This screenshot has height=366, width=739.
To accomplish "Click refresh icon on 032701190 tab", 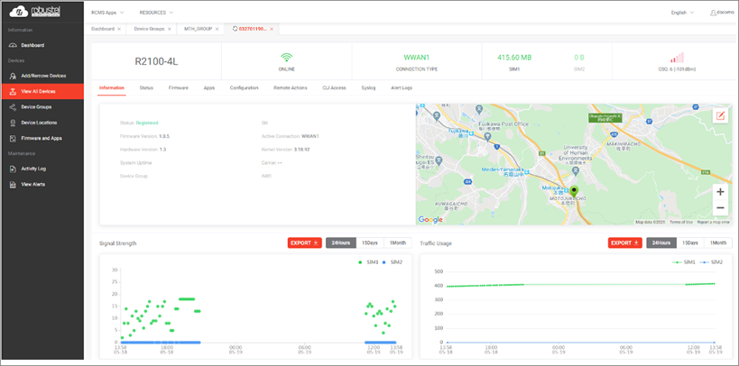I will (236, 29).
